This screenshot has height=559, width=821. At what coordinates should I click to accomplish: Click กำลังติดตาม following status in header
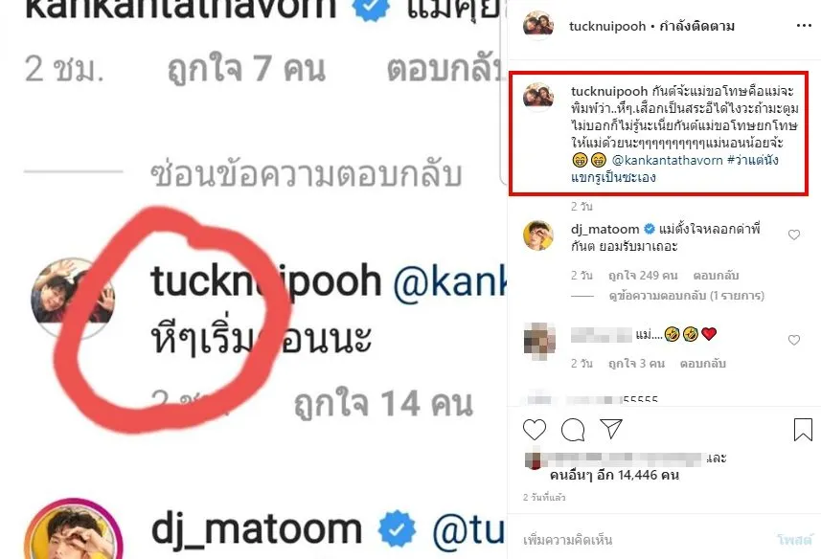(696, 26)
